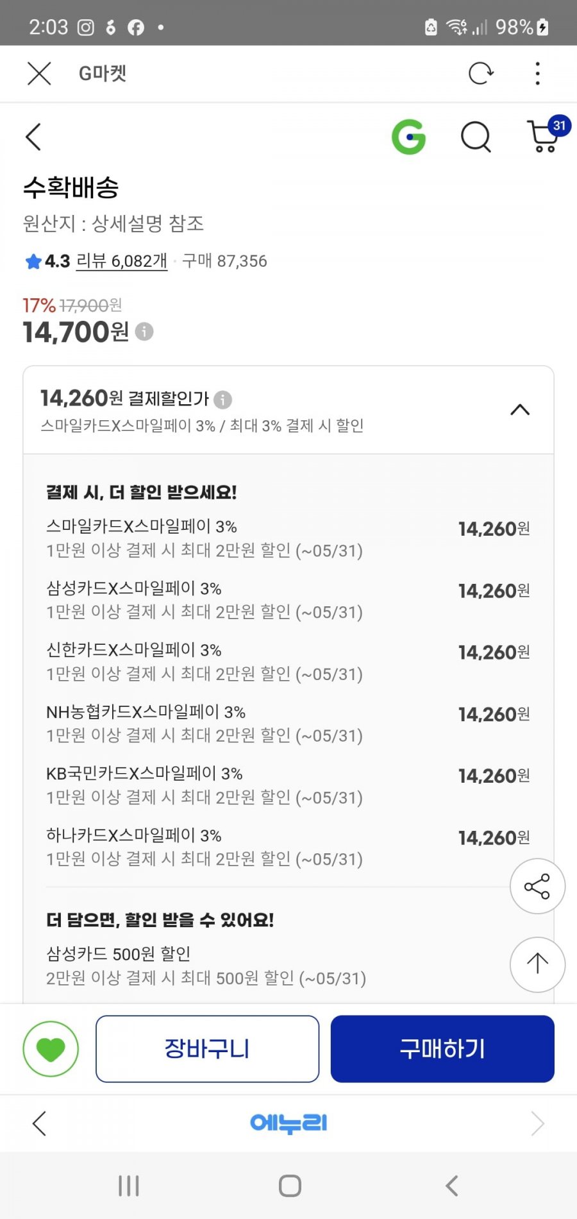Image resolution: width=577 pixels, height=1219 pixels.
Task: Add item to 장바구니
Action: 207,1049
